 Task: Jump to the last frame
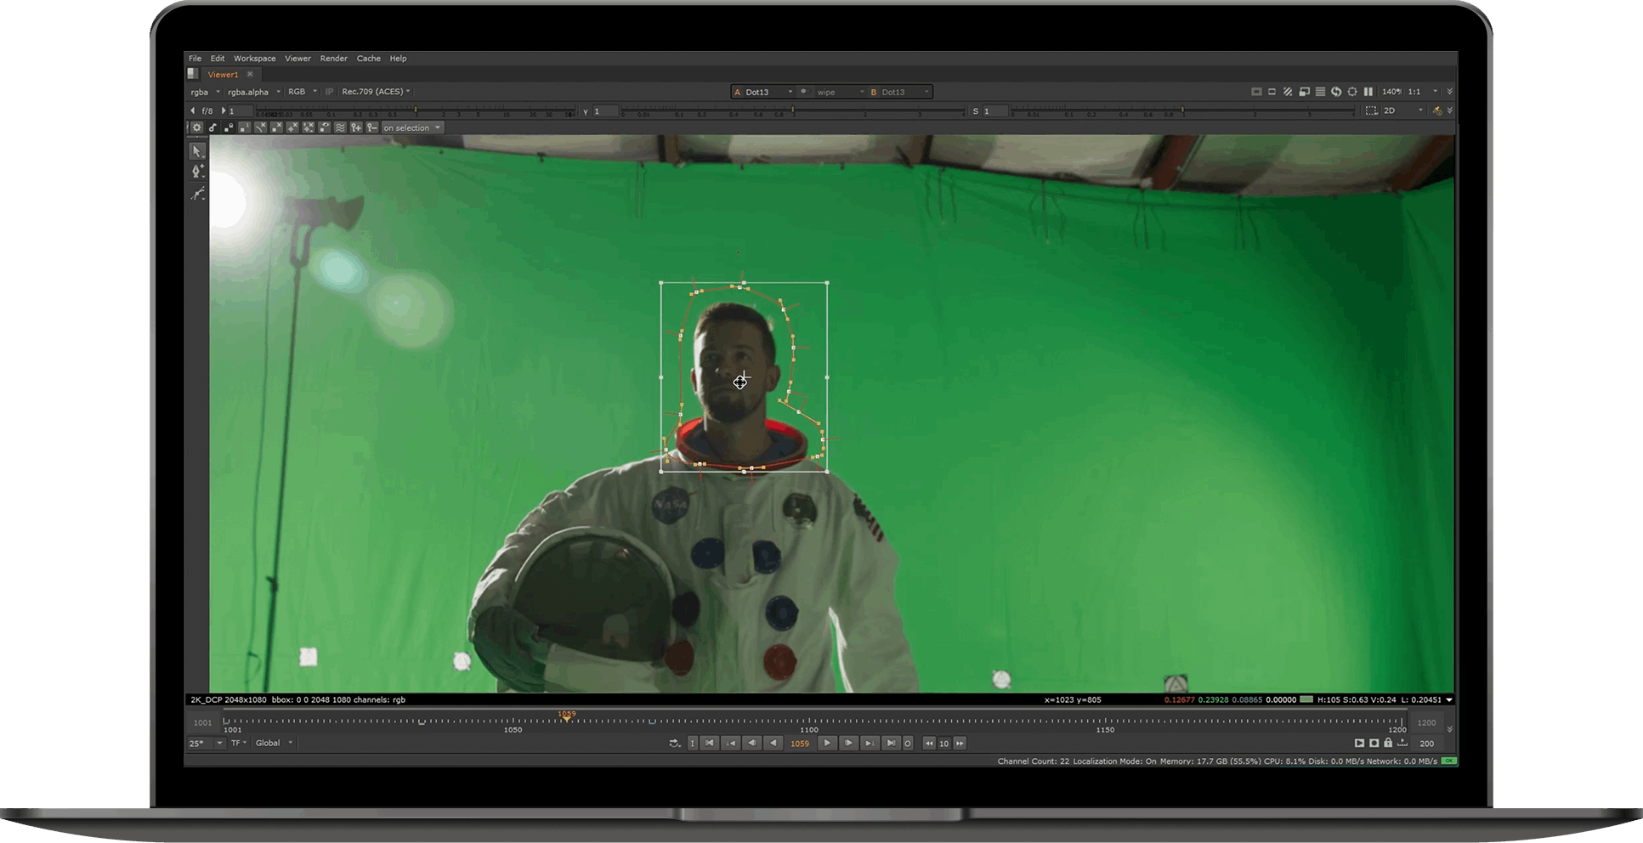click(890, 744)
